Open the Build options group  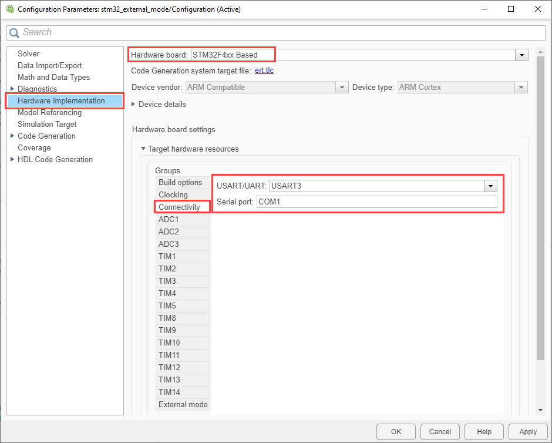point(180,182)
